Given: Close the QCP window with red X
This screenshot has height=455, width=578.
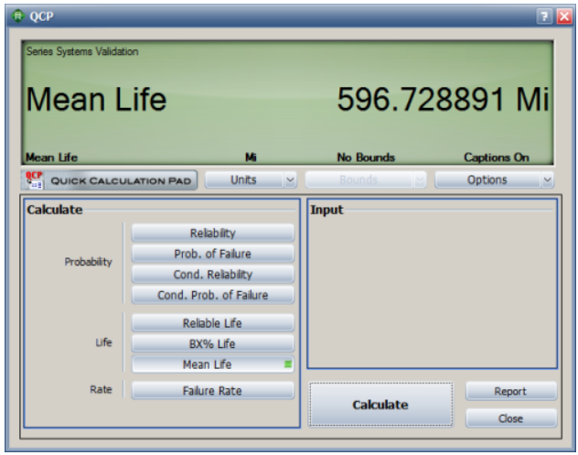Looking at the screenshot, I should point(564,16).
